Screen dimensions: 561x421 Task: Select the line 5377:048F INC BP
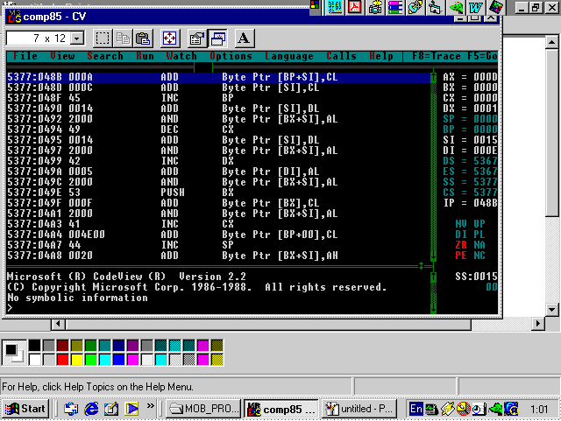(x=218, y=98)
